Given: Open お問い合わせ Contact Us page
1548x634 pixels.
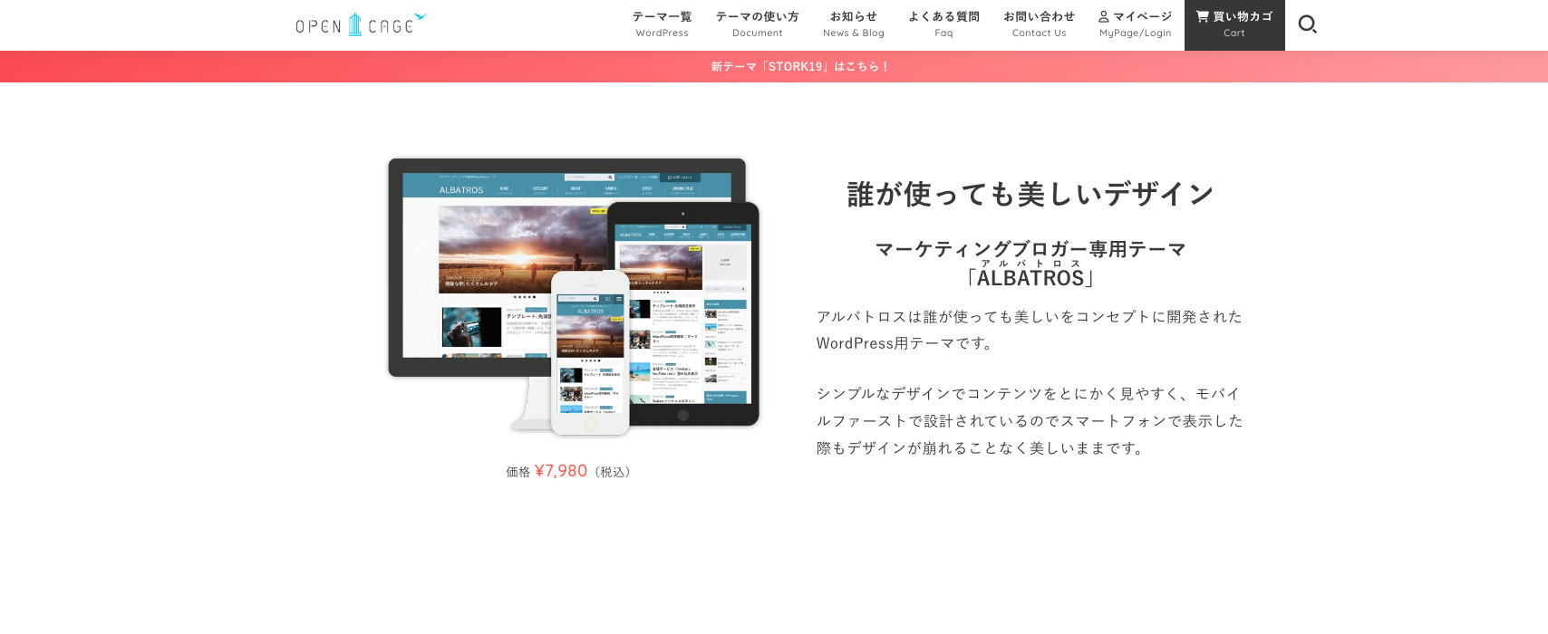Looking at the screenshot, I should pyautogui.click(x=1039, y=24).
